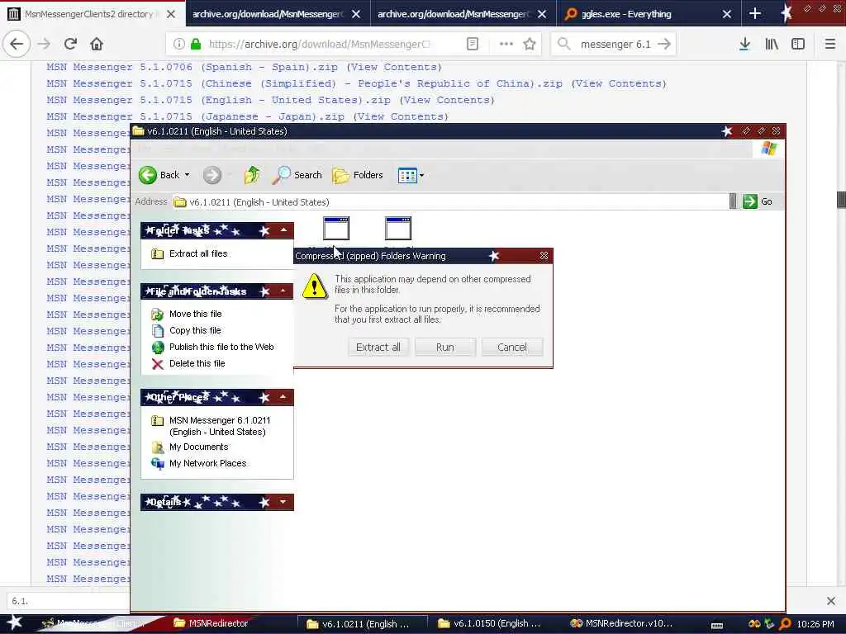The width and height of the screenshot is (846, 634).
Task: Click Extract all in the warning dialog
Action: click(x=378, y=348)
